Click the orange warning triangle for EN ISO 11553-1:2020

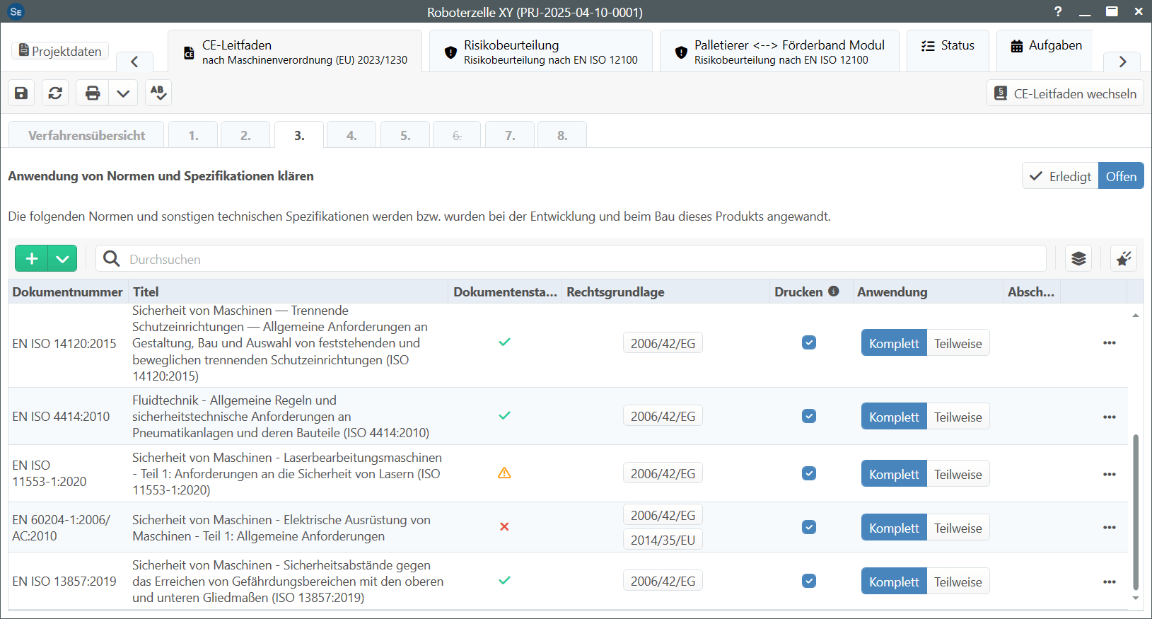click(x=504, y=473)
